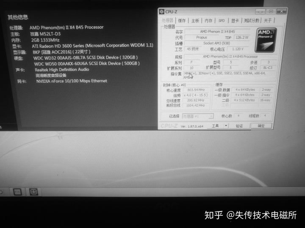
Task: Click the 名字 field AMD Phenom II X4 B45
Action: pyautogui.click(x=217, y=31)
